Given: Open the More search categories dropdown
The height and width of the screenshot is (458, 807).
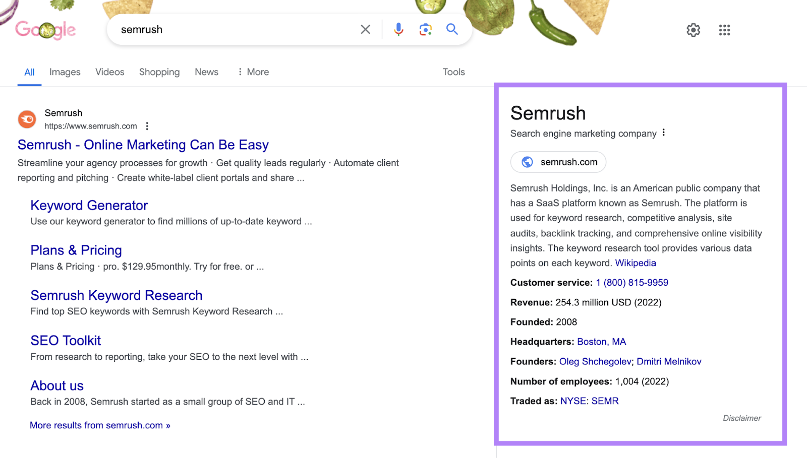Looking at the screenshot, I should 253,72.
